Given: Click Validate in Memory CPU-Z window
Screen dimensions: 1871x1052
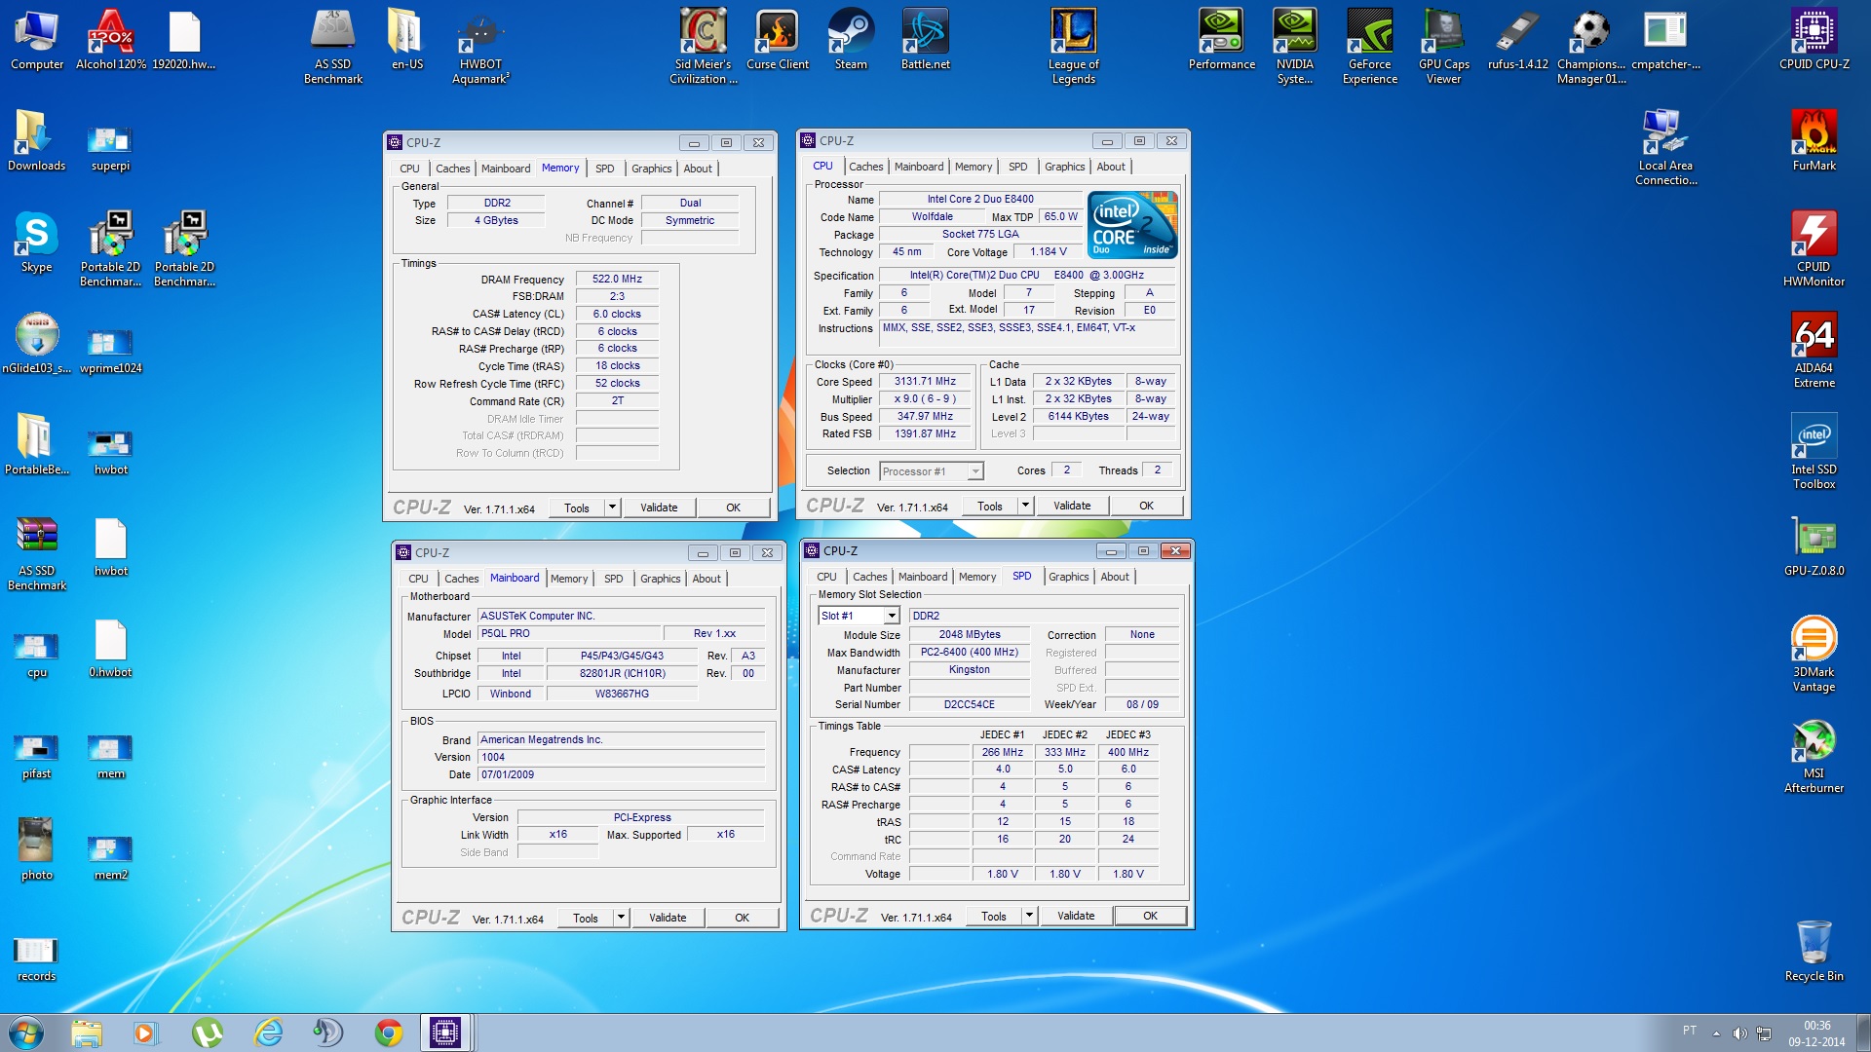Looking at the screenshot, I should pos(659,507).
